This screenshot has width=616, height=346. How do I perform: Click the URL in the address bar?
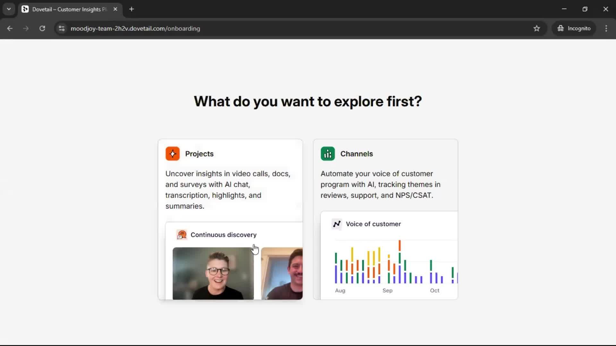click(135, 29)
